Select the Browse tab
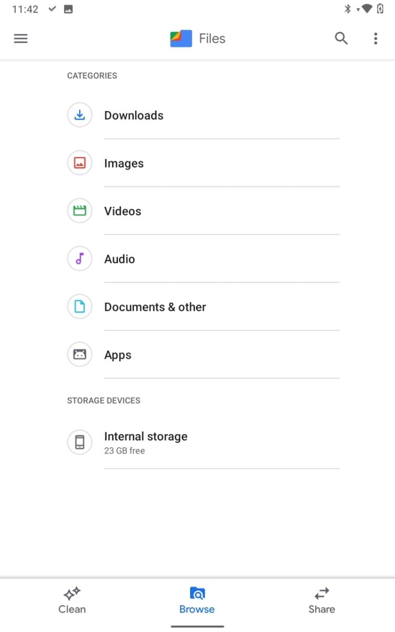395x632 pixels. [x=197, y=601]
